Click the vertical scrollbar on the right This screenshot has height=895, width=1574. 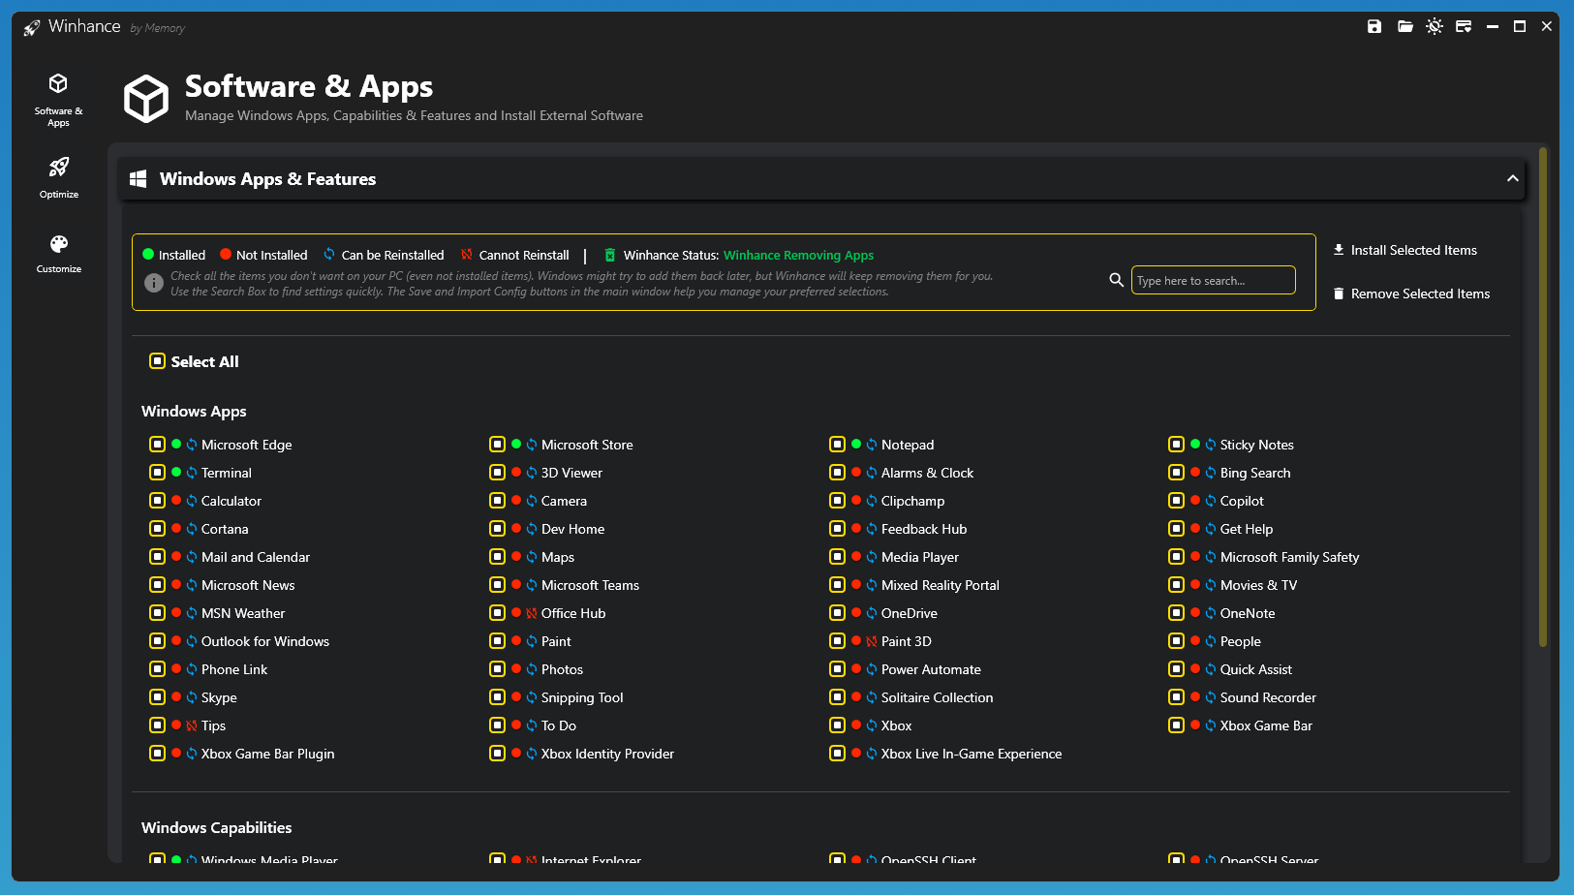(x=1543, y=397)
